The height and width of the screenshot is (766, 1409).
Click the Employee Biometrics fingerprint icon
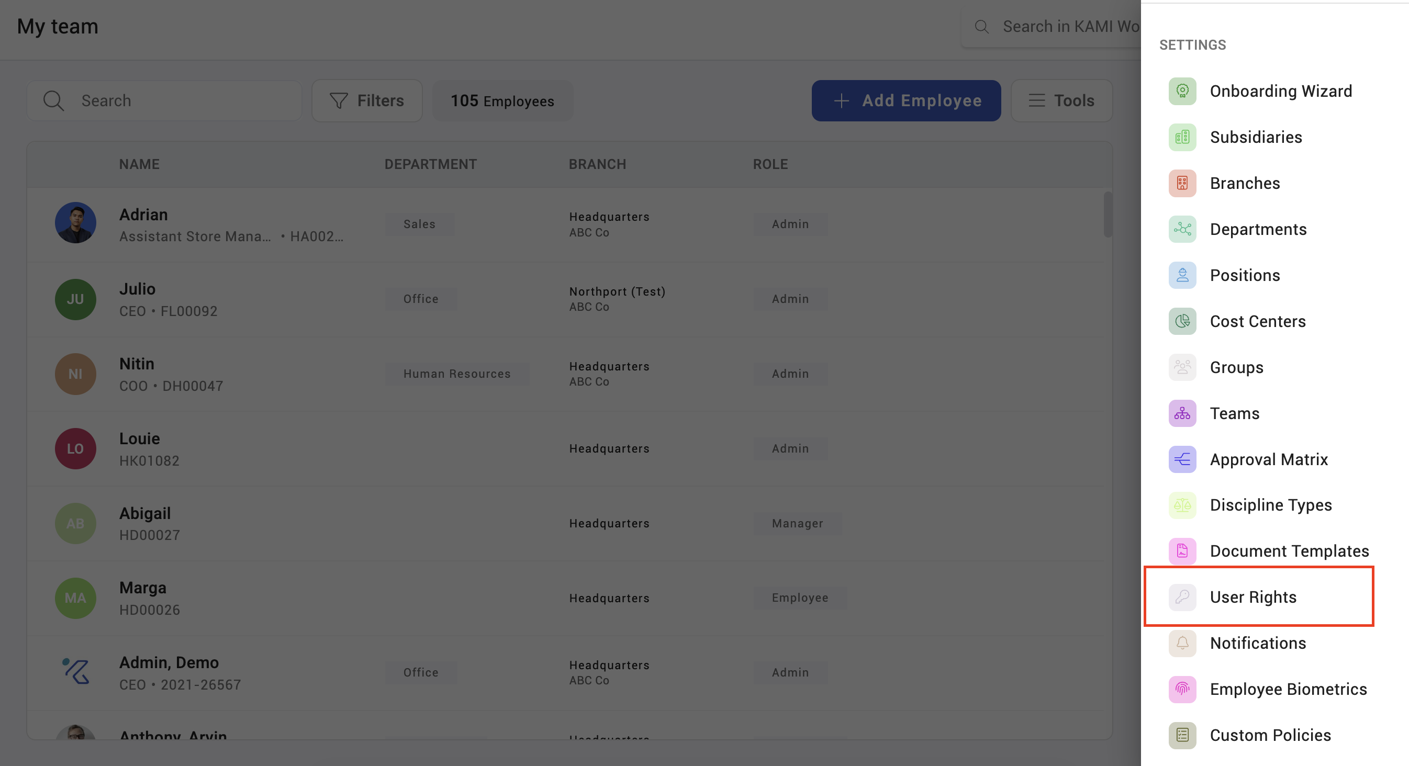tap(1182, 690)
